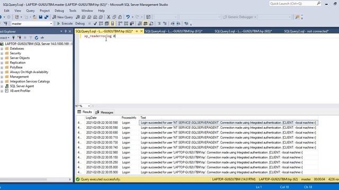Screen dimensions: 339x190
Task: Toggle Include Client Statistics
Action: tap(132, 23)
